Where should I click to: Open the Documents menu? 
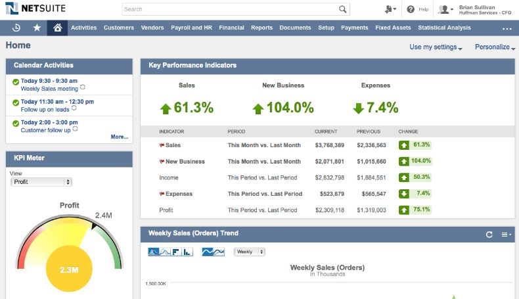point(295,28)
